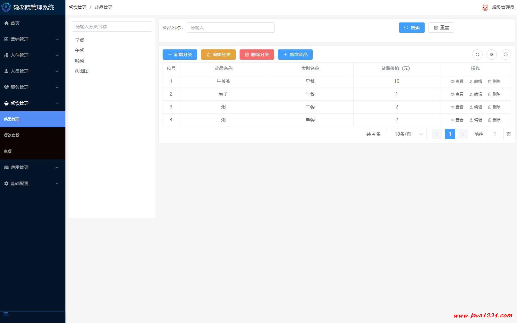Expand the 营销管理 menu
This screenshot has width=517, height=323.
click(32, 39)
